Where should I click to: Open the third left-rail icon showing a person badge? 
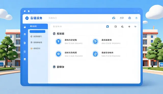click(x=25, y=43)
